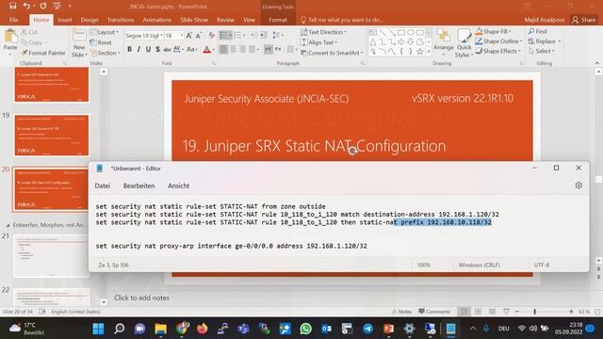Switch to the Insert tab

[65, 20]
